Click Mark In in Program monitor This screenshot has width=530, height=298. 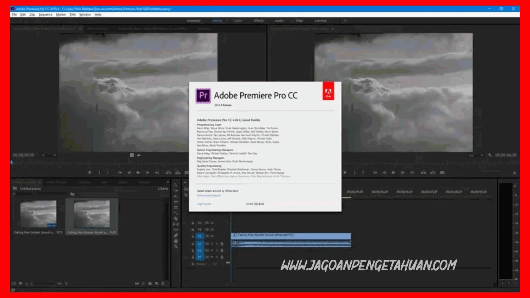tap(355, 173)
